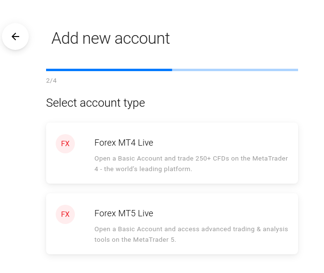324x273 pixels.
Task: Choose the MetaTrader 5 account card
Action: pyautogui.click(x=172, y=223)
